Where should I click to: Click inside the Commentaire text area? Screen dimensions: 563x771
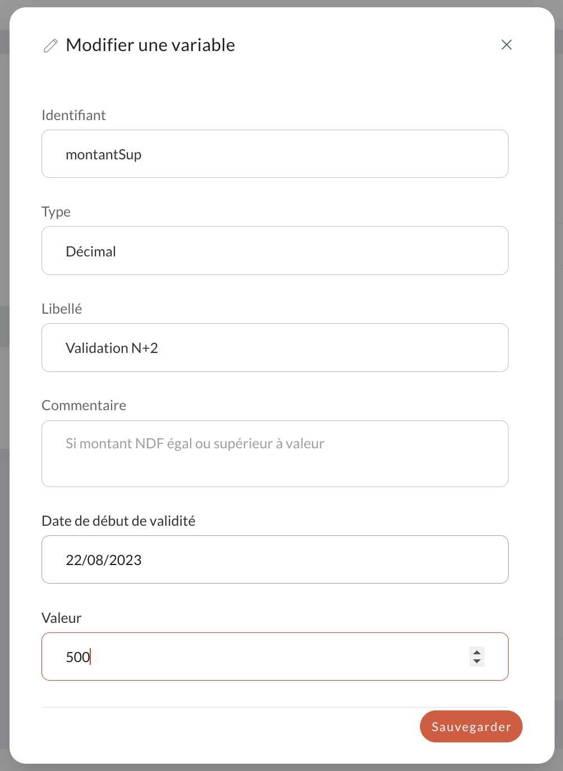pos(275,453)
